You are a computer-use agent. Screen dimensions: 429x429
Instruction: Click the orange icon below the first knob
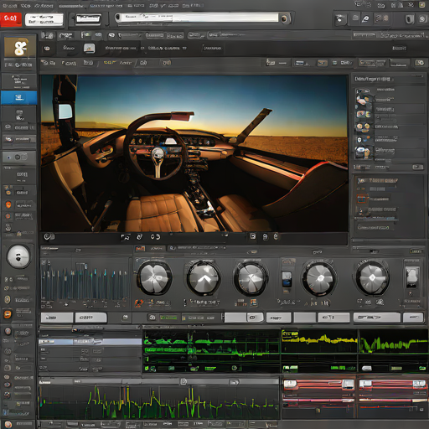139,302
